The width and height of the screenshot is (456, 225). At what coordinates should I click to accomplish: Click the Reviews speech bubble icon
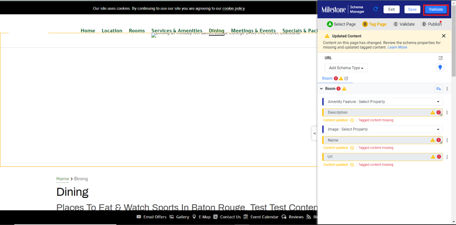(284, 217)
